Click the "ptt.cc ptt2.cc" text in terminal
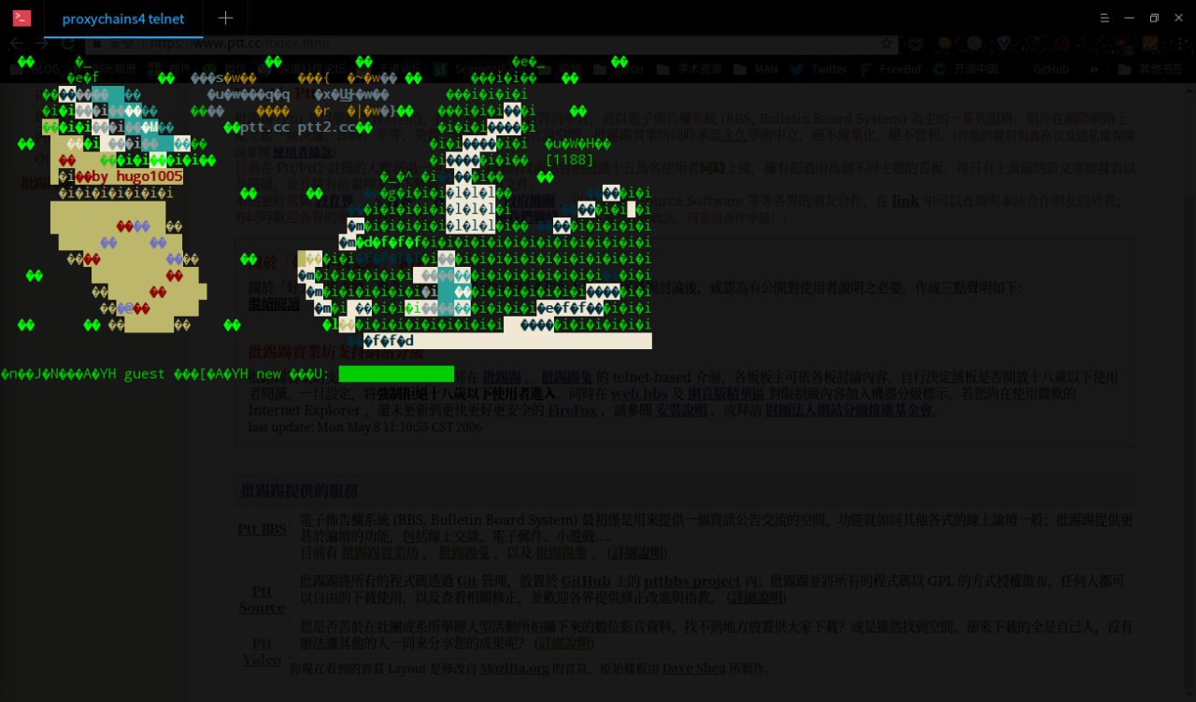This screenshot has width=1196, height=702. coord(299,128)
